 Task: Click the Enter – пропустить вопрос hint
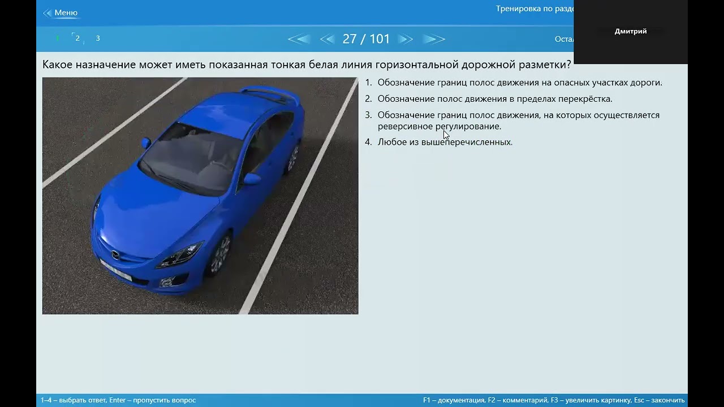153,400
